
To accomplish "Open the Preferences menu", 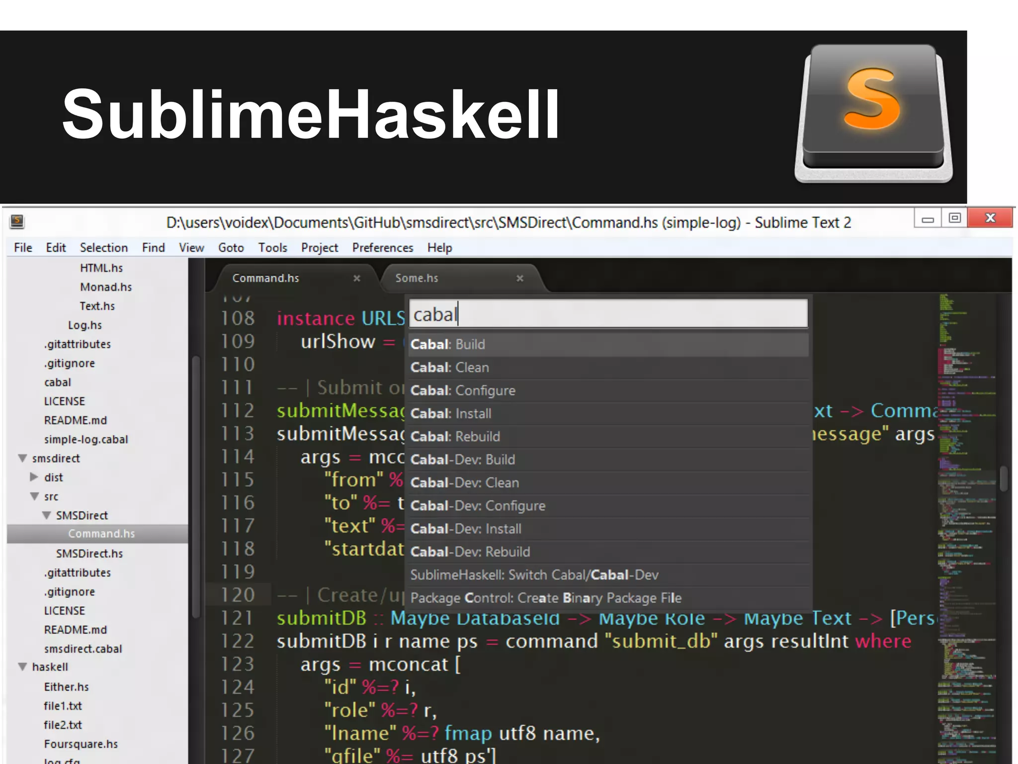I will click(382, 248).
